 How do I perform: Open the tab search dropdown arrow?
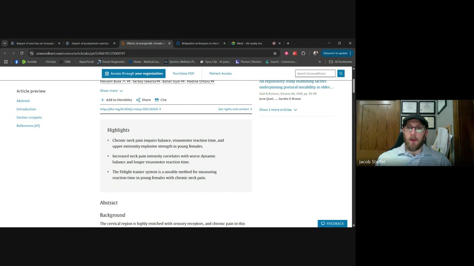coord(4,43)
